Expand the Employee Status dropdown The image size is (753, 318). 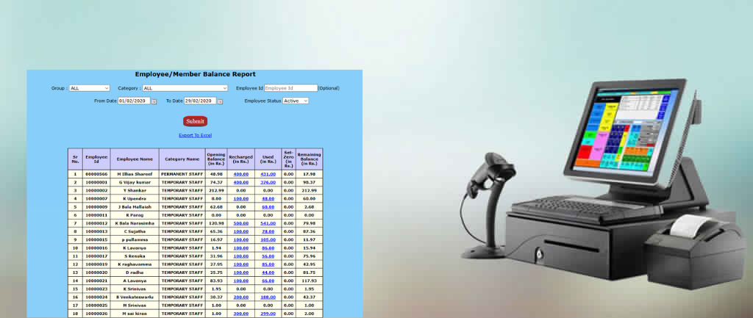296,101
